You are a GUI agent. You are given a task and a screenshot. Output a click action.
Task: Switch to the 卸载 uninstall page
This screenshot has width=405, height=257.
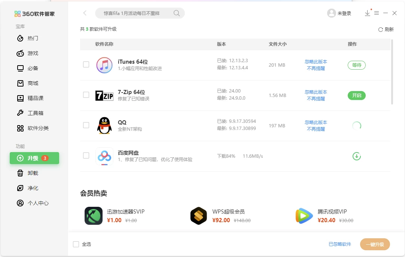point(33,173)
